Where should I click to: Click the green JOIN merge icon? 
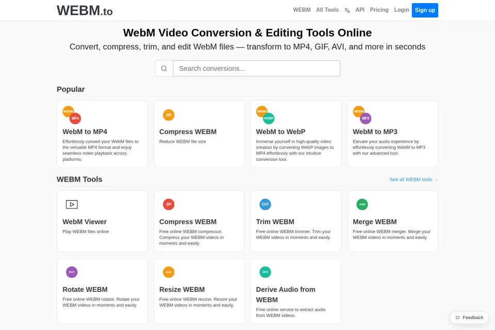tap(362, 204)
